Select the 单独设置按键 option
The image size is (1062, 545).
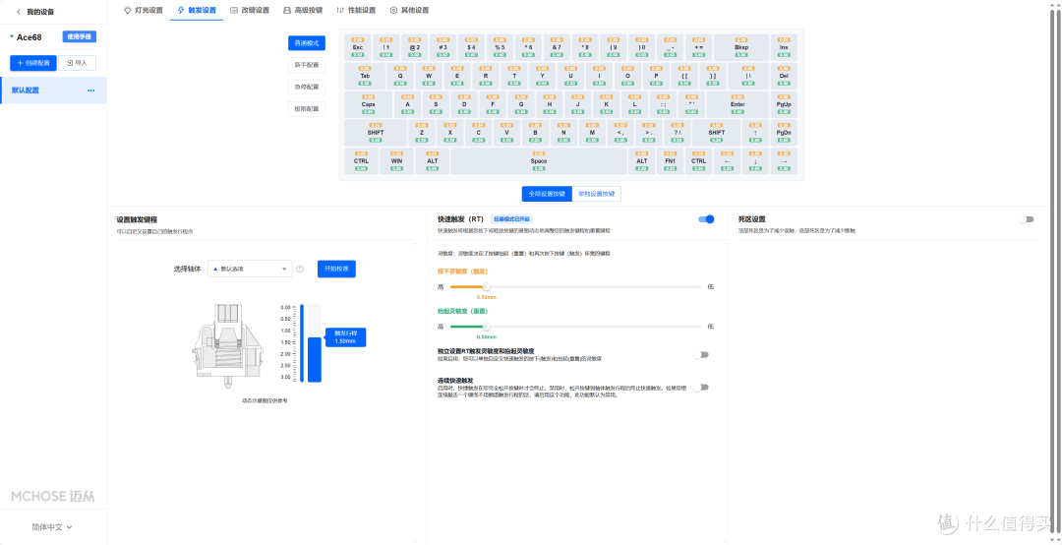point(597,194)
